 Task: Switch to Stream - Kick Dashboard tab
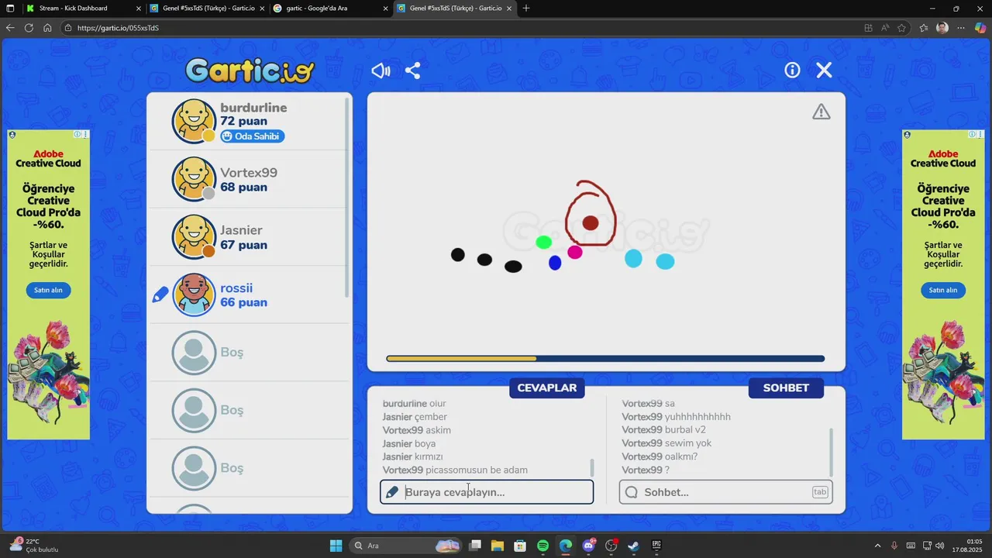(x=74, y=8)
